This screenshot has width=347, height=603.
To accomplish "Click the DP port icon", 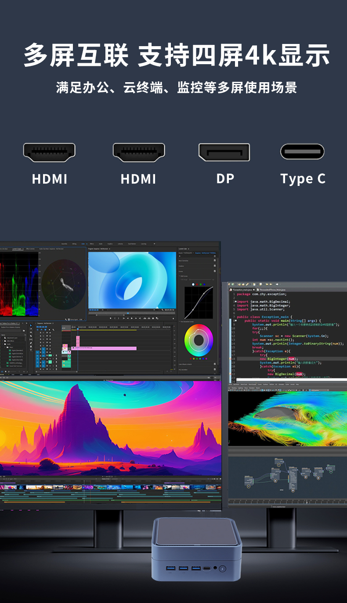I will [x=224, y=152].
